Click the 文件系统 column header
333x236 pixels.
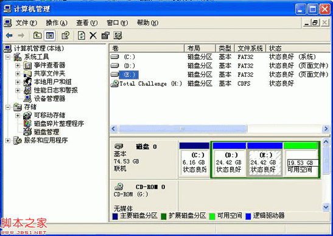[250, 49]
